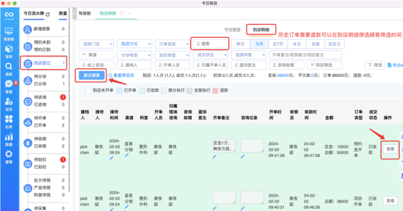This screenshot has width=403, height=211.
Task: Click the 划扣 icon beside 待划扣
Action: click(x=27, y=164)
